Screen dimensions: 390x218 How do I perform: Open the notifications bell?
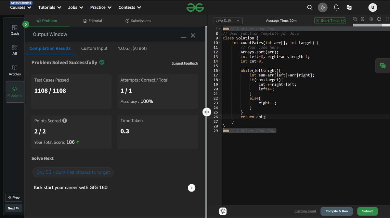pos(336,7)
